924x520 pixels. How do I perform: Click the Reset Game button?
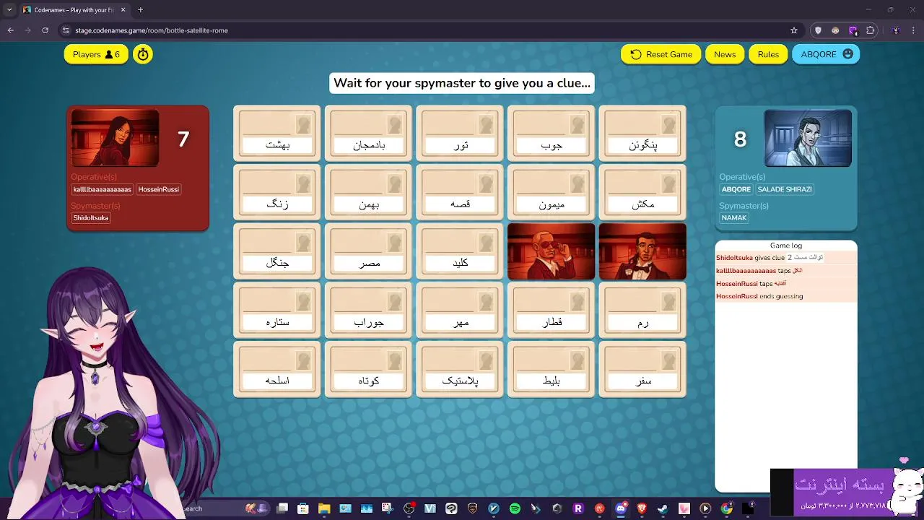[661, 54]
